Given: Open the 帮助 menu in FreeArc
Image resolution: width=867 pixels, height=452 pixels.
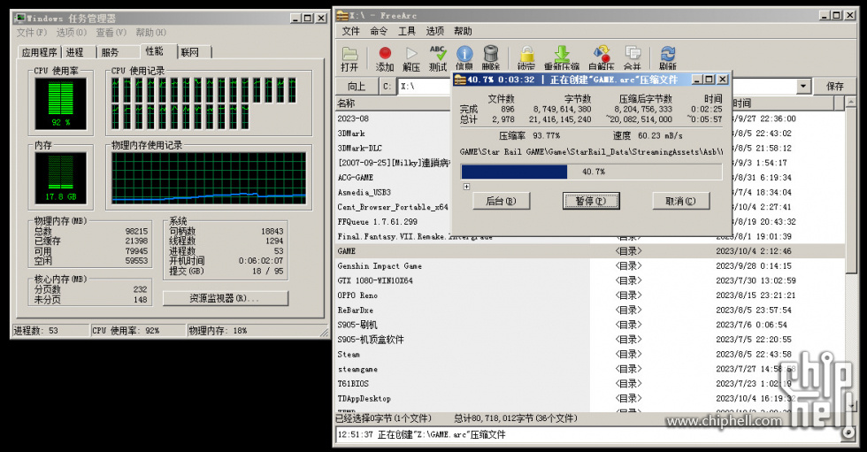Looking at the screenshot, I should pyautogui.click(x=463, y=31).
